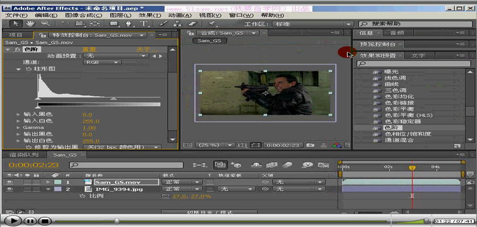Open the 图像合成(C) menu
The image size is (477, 227).
point(83,15)
